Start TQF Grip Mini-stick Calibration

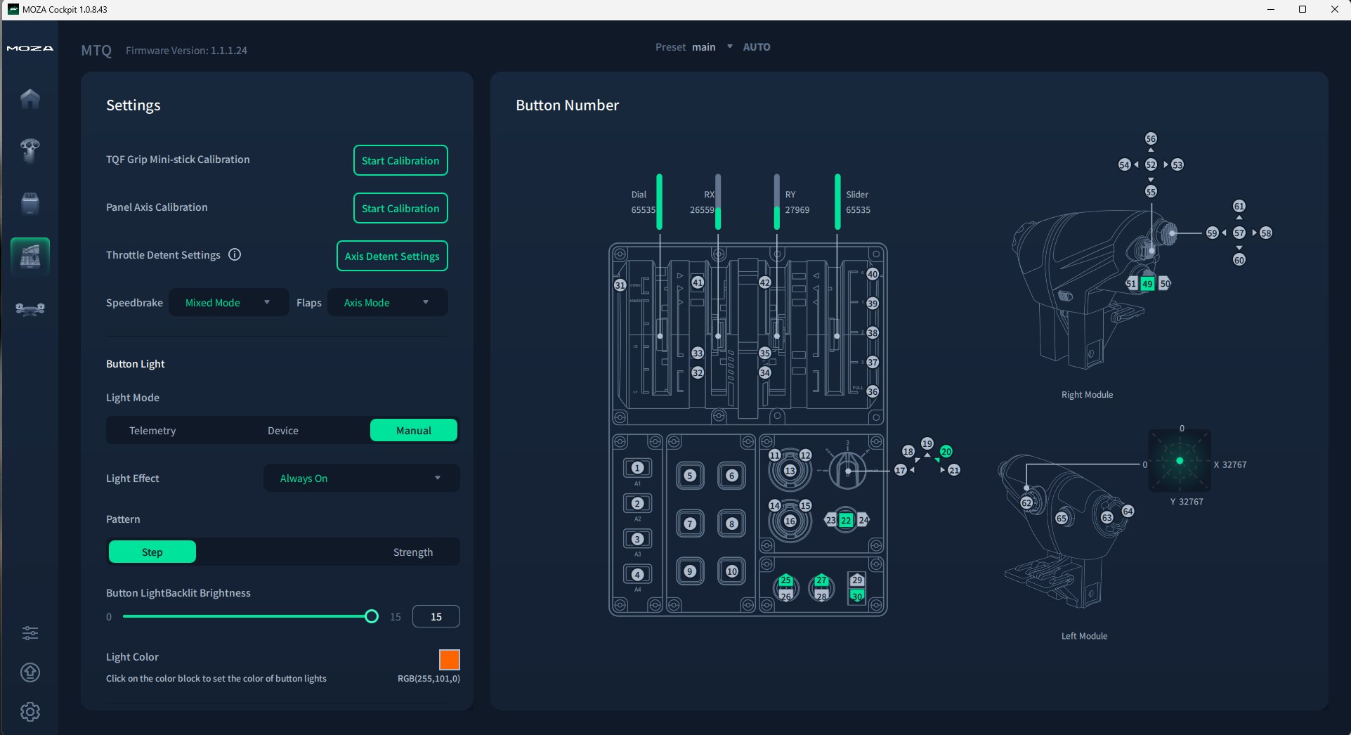(400, 161)
